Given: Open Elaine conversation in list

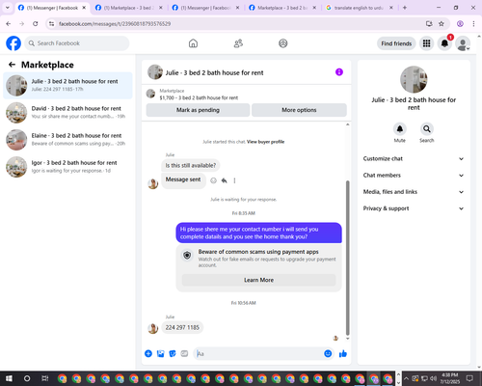Looking at the screenshot, I should click(67, 140).
